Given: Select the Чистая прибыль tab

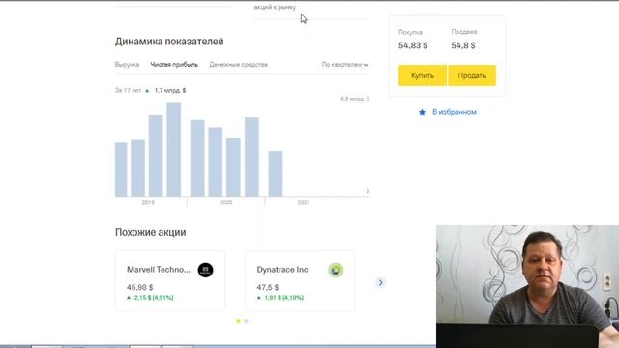Looking at the screenshot, I should click(174, 65).
